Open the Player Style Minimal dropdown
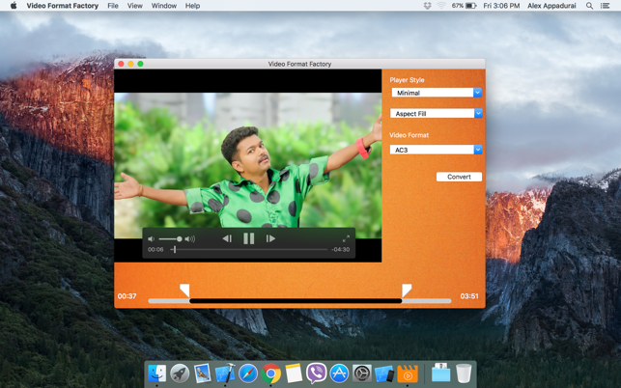 point(436,93)
